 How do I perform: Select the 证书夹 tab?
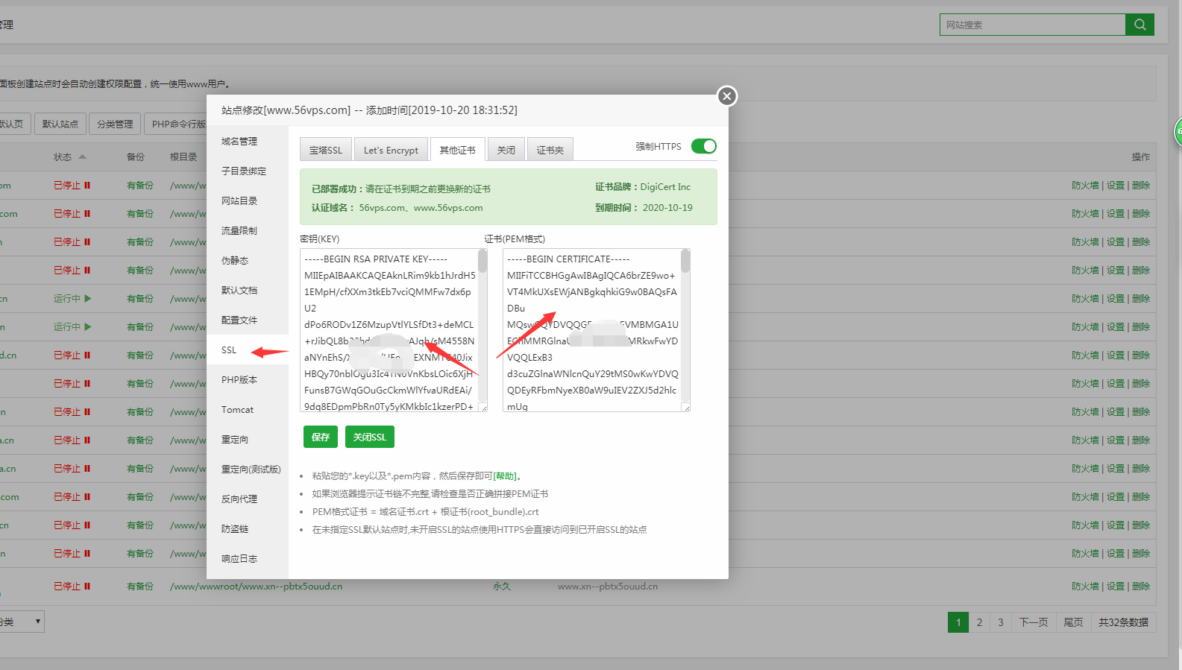point(550,150)
